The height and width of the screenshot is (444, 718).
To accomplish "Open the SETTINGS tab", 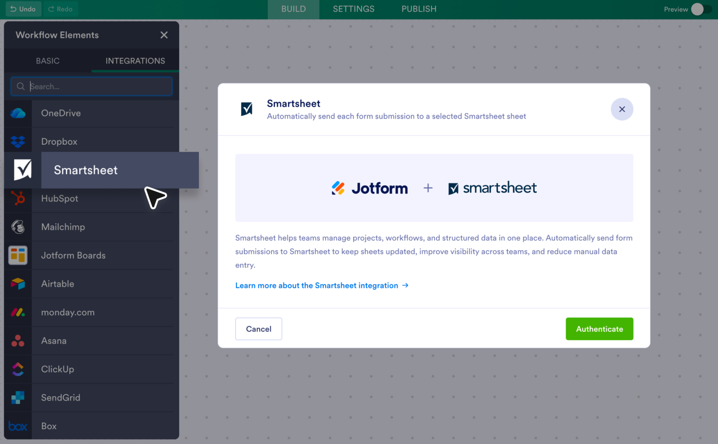I will [x=354, y=9].
